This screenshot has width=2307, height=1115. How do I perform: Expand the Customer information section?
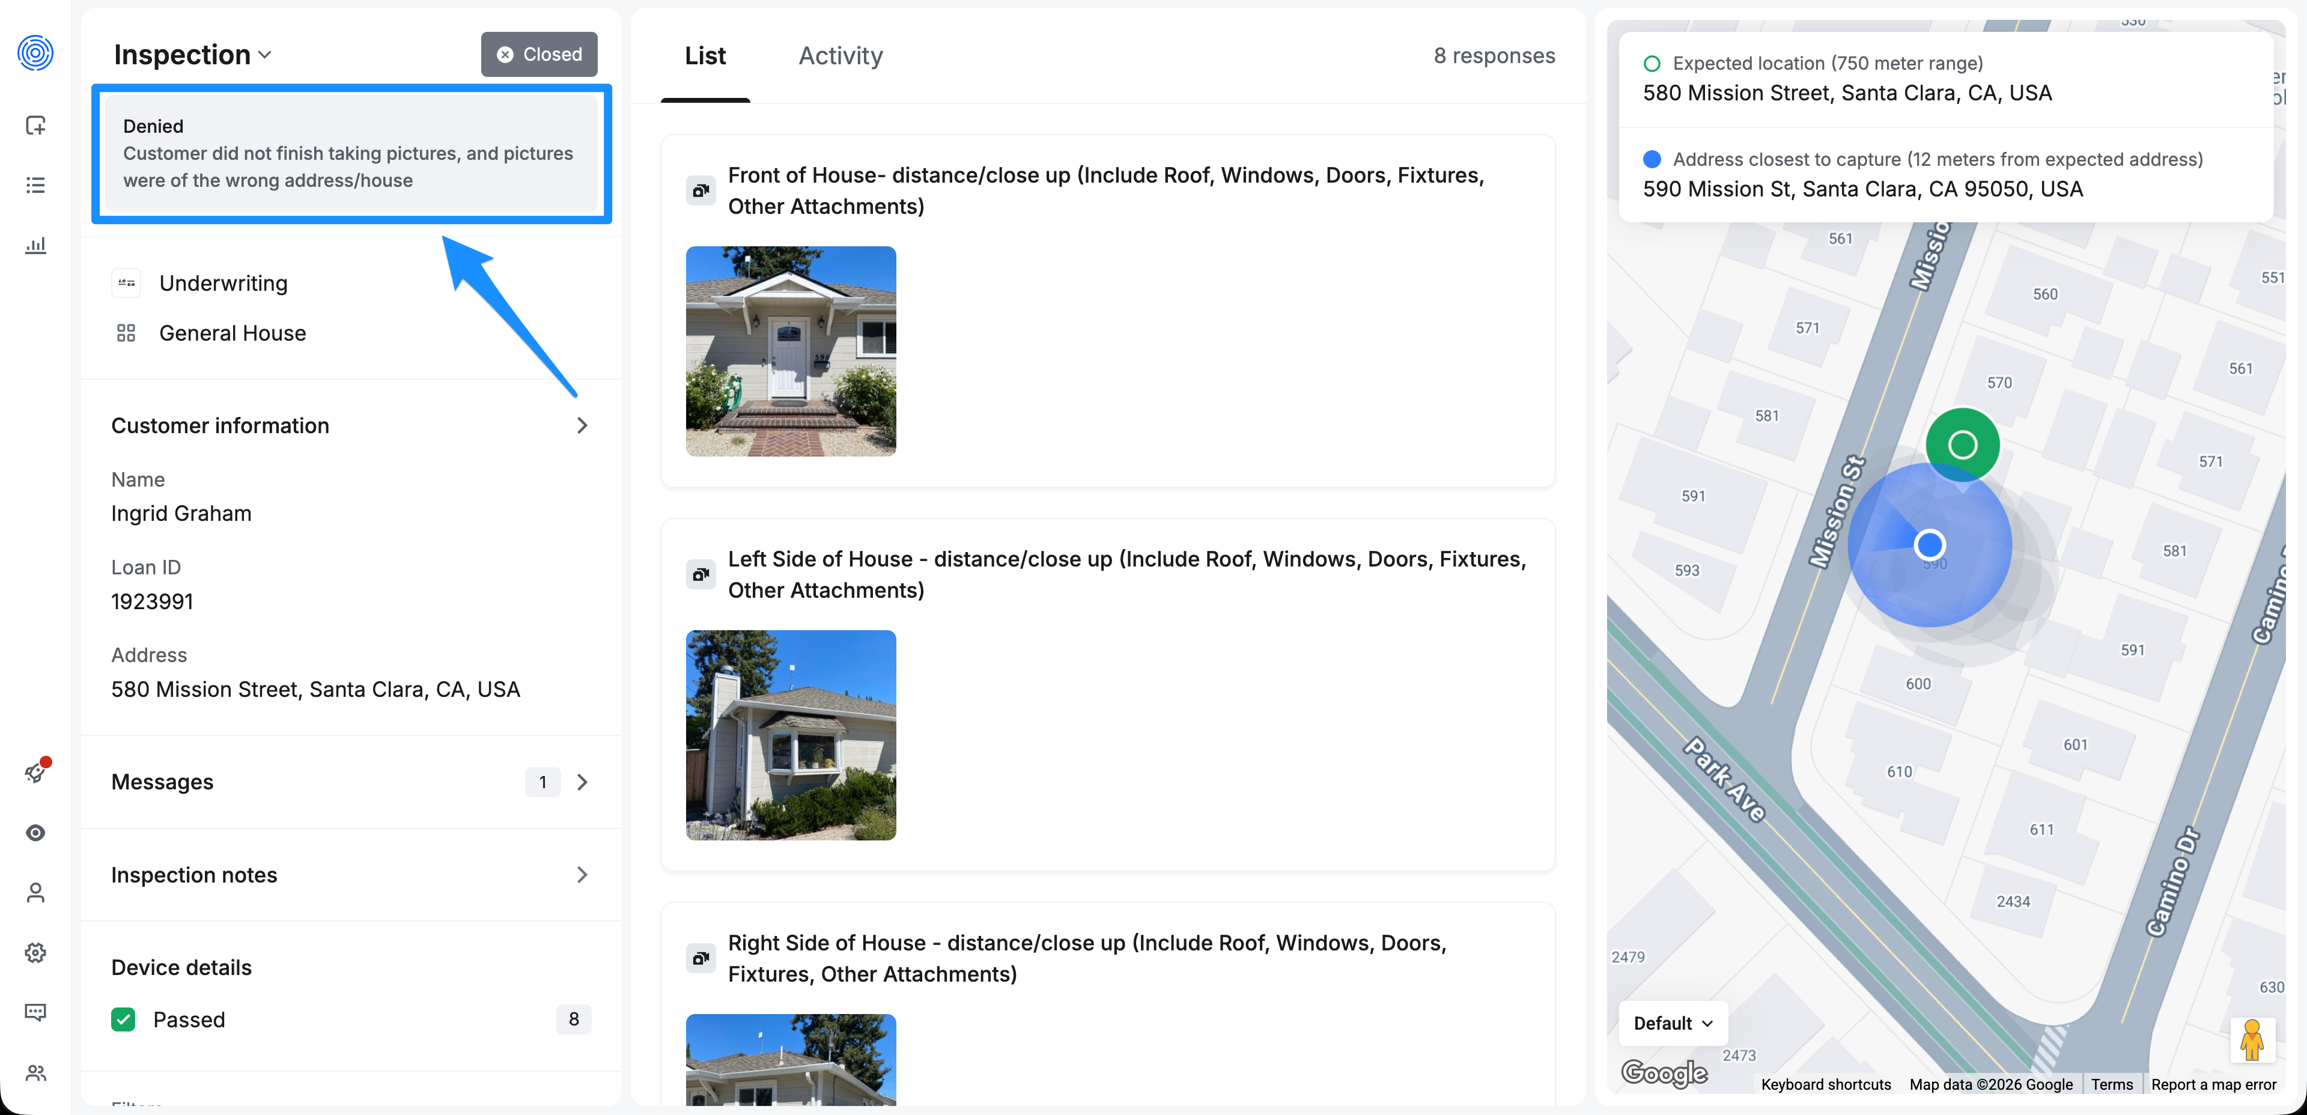351,425
